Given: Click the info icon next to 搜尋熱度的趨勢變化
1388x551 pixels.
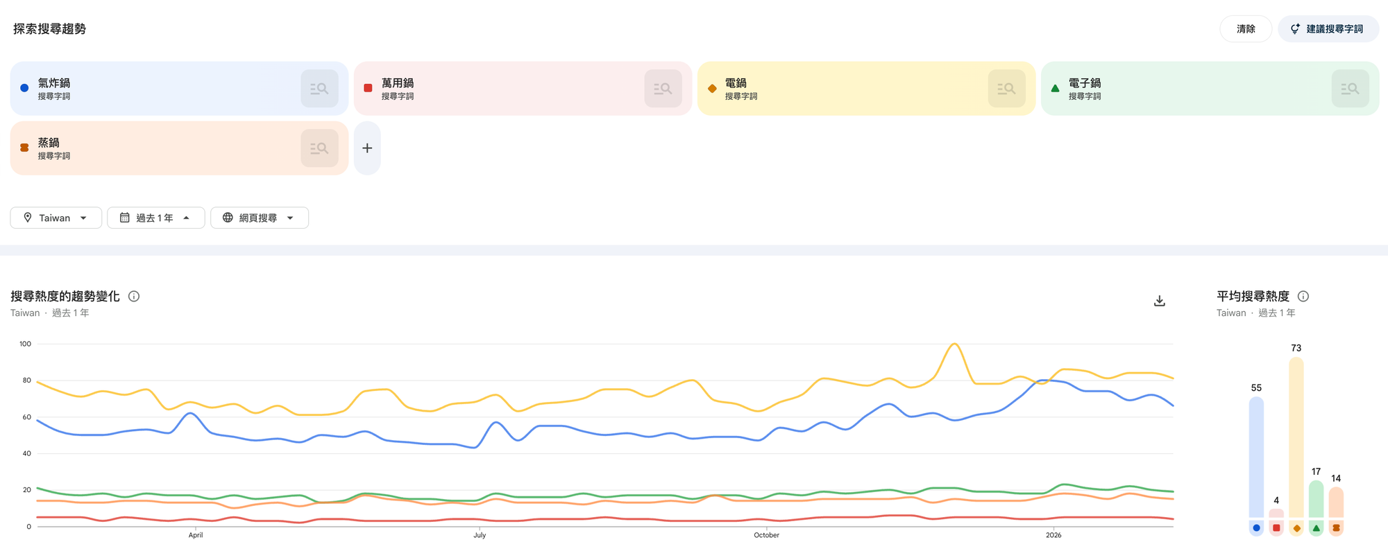Looking at the screenshot, I should point(134,296).
